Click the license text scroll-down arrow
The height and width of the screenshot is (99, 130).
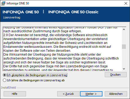click(x=124, y=69)
